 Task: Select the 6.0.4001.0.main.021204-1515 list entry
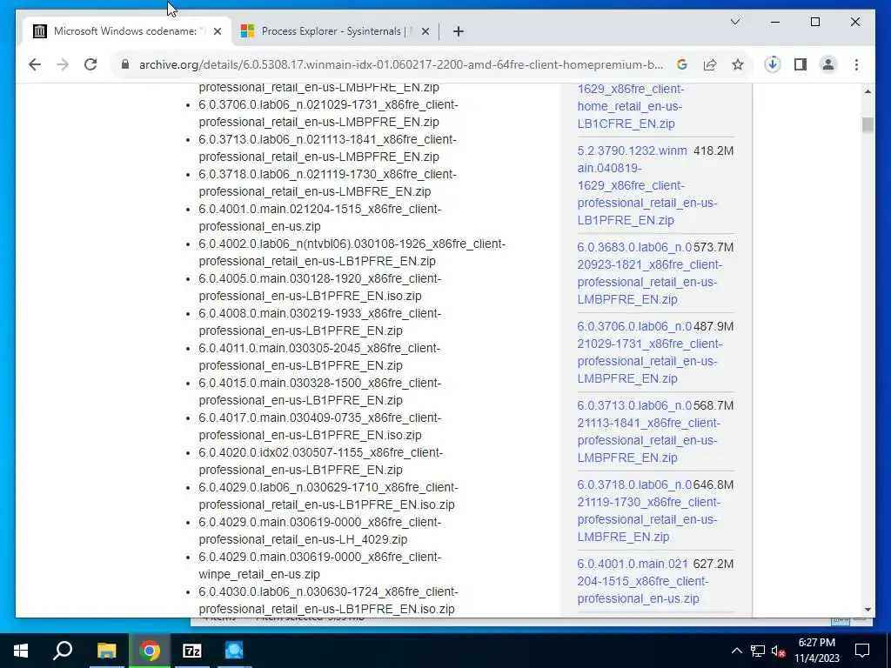click(x=320, y=217)
